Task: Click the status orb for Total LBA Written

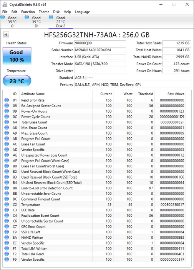Action: (7, 248)
